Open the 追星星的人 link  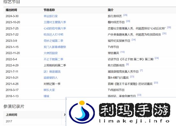click(51, 78)
